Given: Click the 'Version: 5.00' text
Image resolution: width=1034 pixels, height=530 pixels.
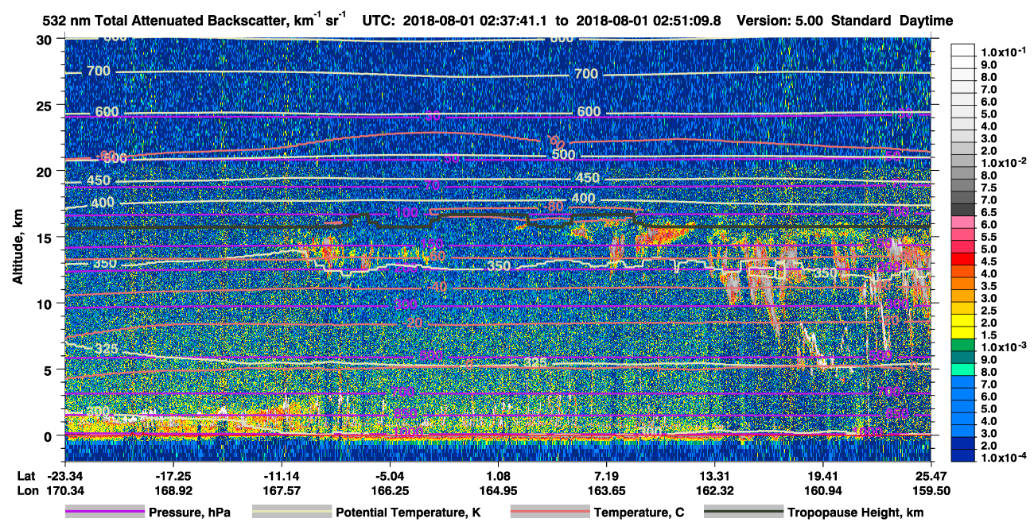Looking at the screenshot, I should pos(779,21).
